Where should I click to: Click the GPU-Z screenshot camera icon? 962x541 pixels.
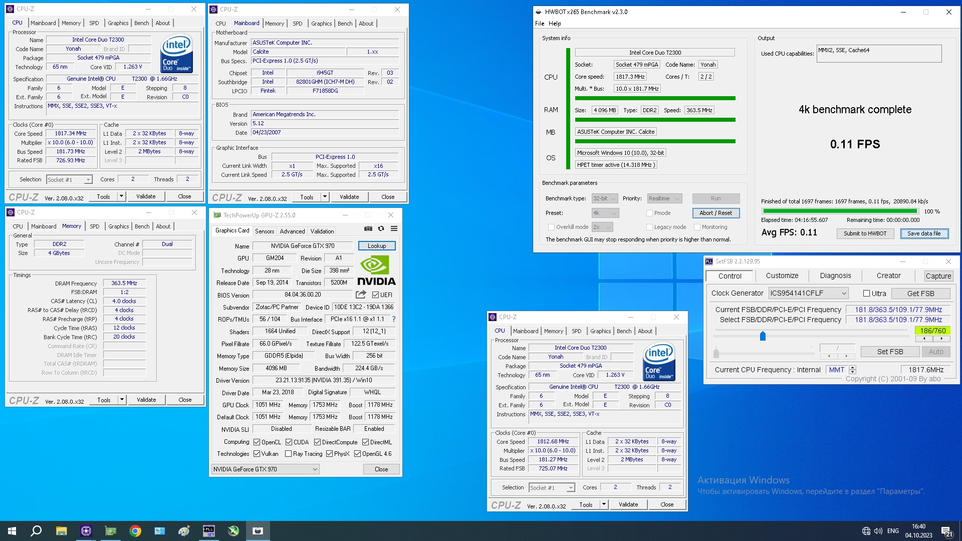click(368, 228)
